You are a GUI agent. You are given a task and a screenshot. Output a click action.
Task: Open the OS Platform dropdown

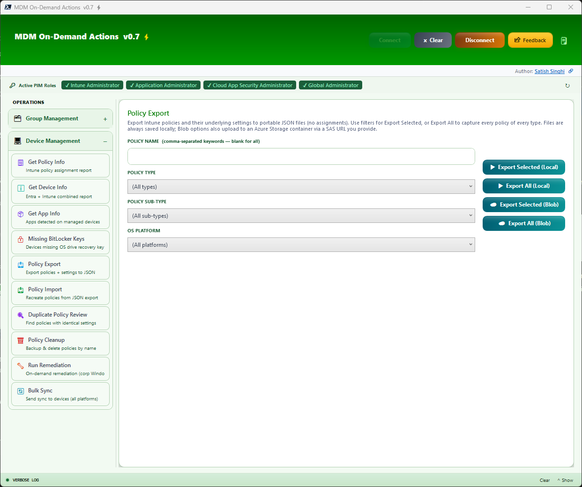coord(301,244)
